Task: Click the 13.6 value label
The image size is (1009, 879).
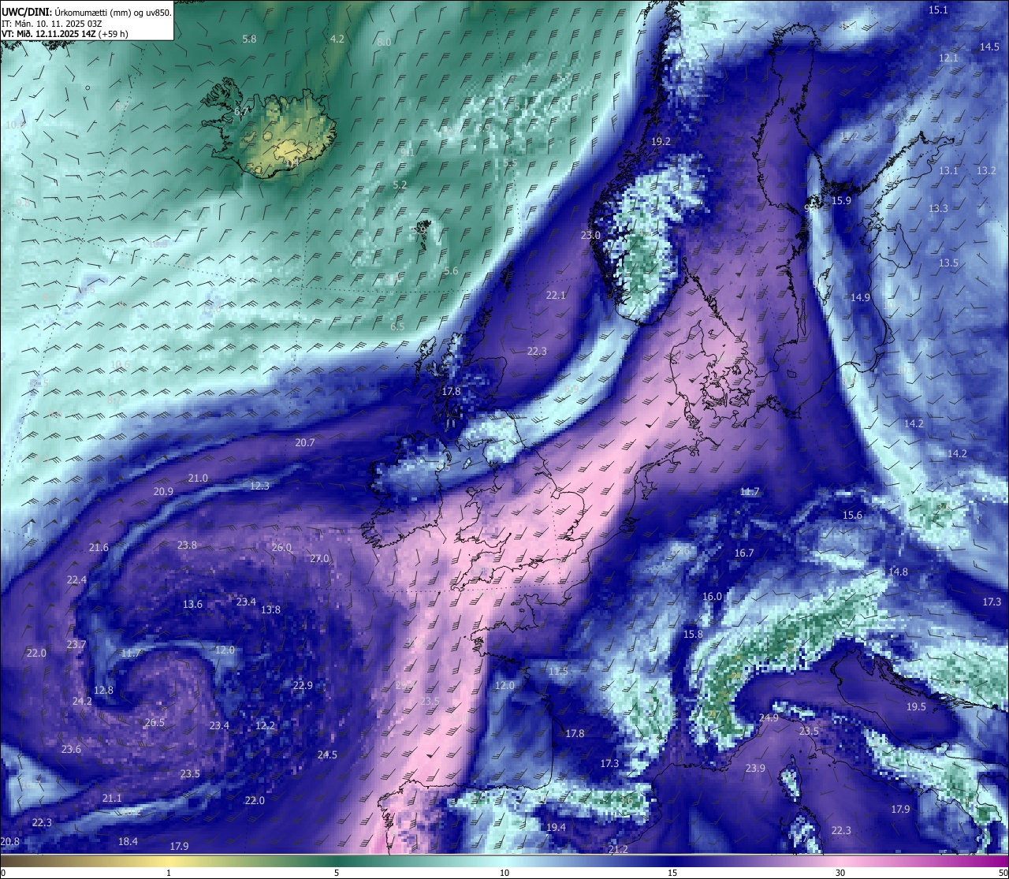Action: click(192, 604)
